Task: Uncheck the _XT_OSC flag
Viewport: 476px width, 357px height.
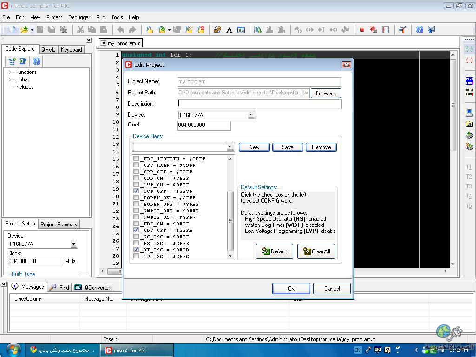Action: coord(136,250)
